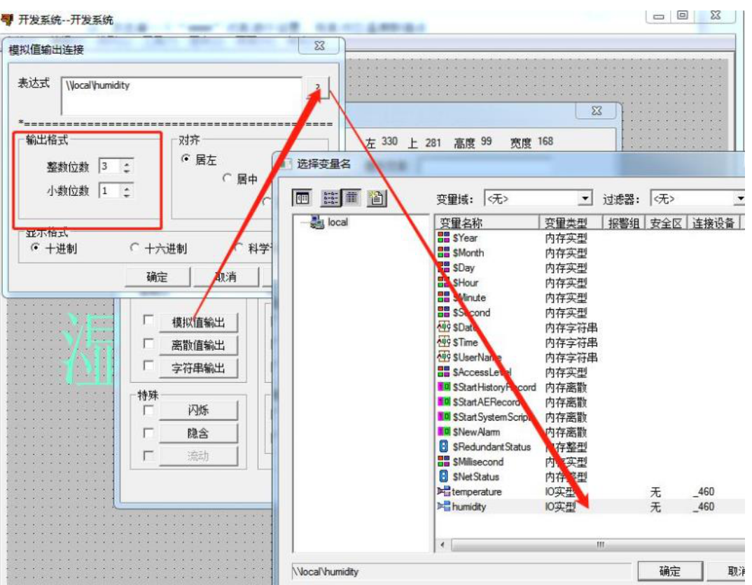Image resolution: width=752 pixels, height=585 pixels.
Task: Open the 模拟值输出 connection button
Action: click(199, 322)
